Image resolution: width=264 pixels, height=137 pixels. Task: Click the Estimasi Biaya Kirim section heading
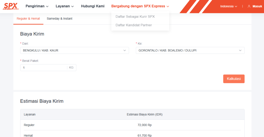[x=42, y=101]
